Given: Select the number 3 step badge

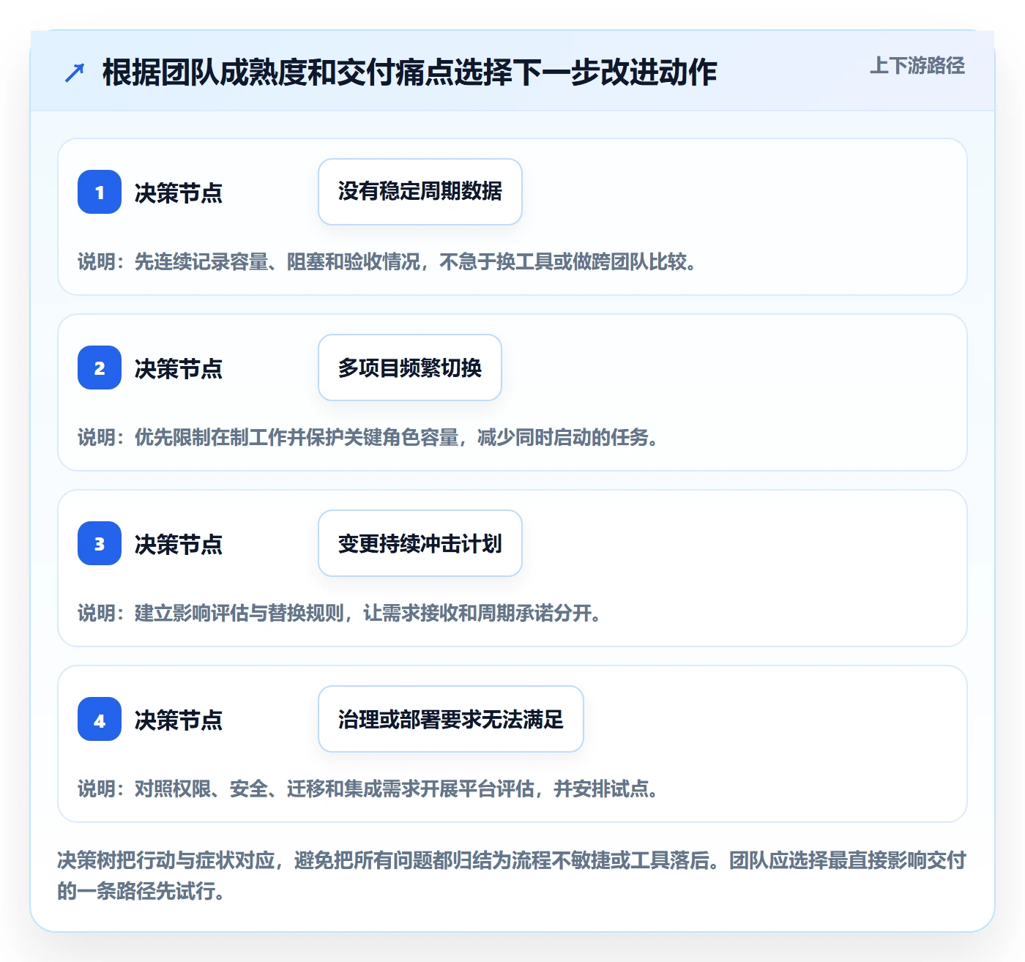Looking at the screenshot, I should click(100, 543).
